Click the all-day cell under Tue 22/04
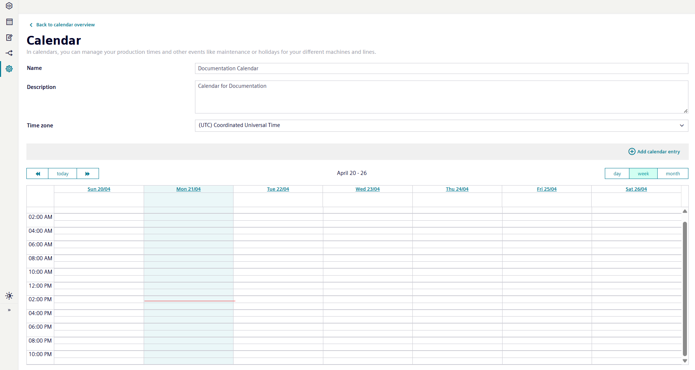 tap(278, 200)
